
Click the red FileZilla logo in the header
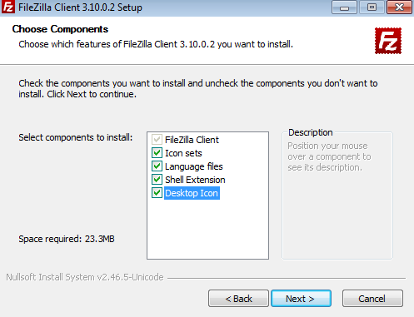point(388,41)
